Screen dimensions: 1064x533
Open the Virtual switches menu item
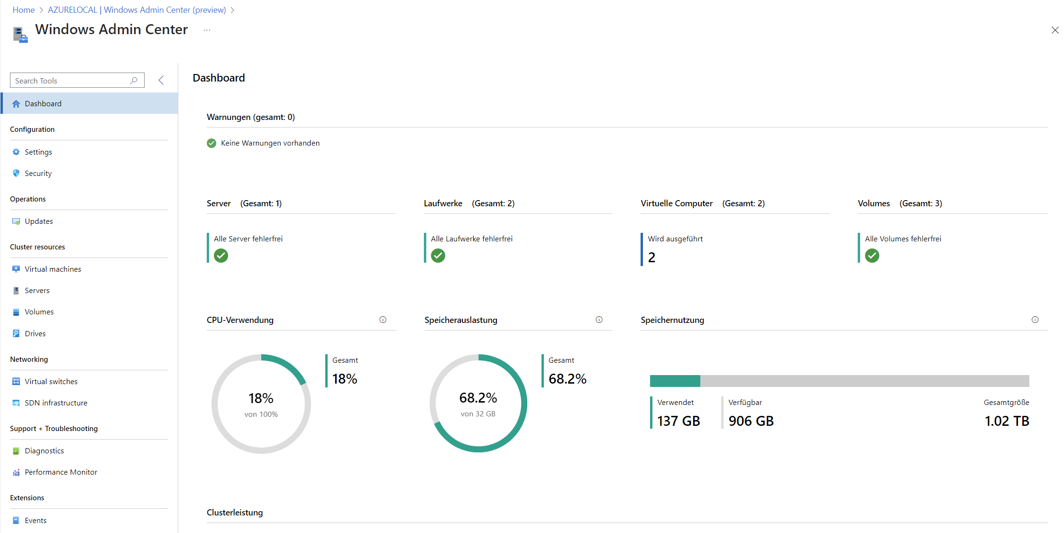pos(90,382)
